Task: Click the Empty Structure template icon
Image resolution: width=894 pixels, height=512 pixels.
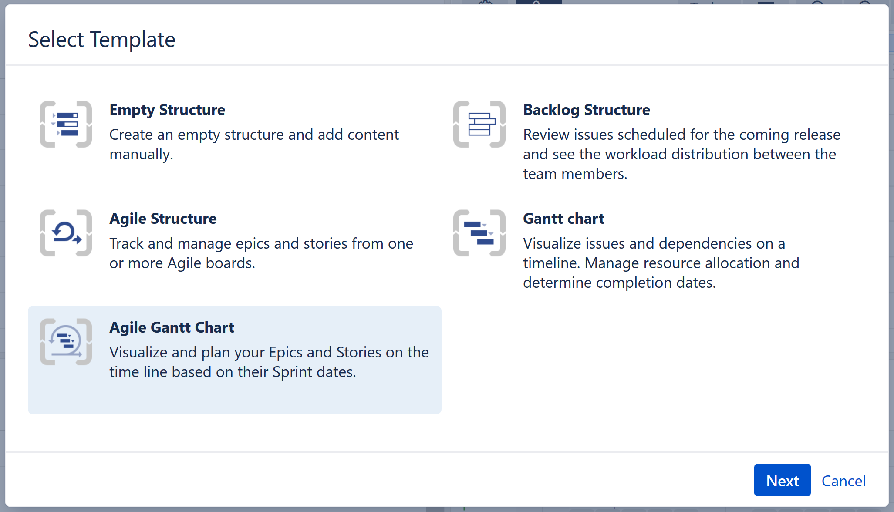Action: pos(65,124)
